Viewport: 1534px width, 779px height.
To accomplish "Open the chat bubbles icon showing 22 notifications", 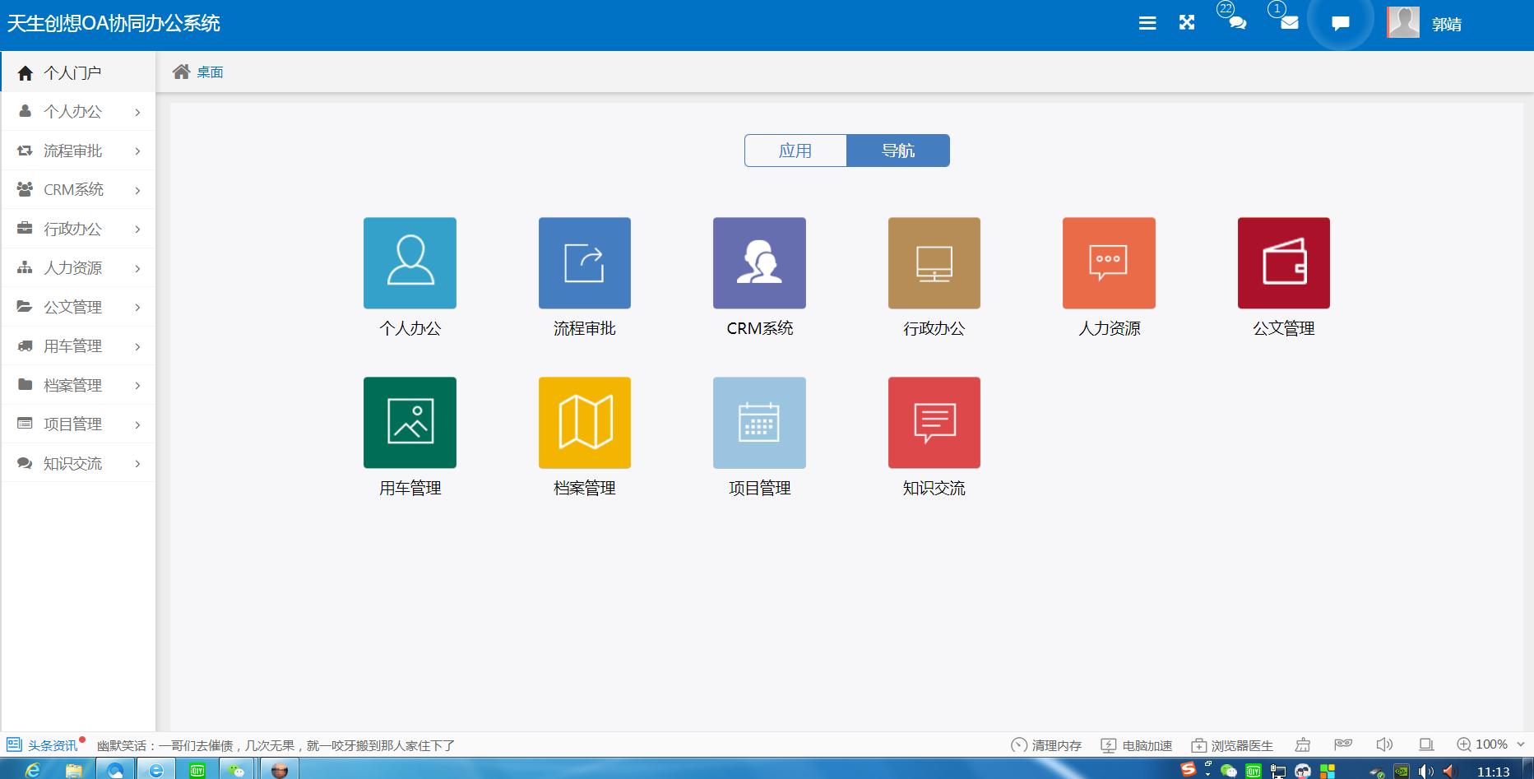I will 1236,24.
